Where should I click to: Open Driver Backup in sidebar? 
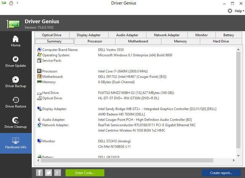[x=16, y=82]
